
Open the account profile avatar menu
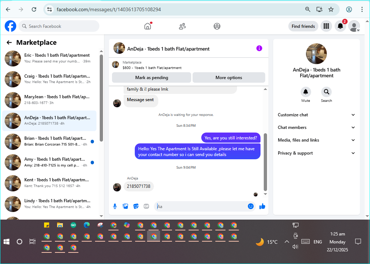click(x=354, y=26)
